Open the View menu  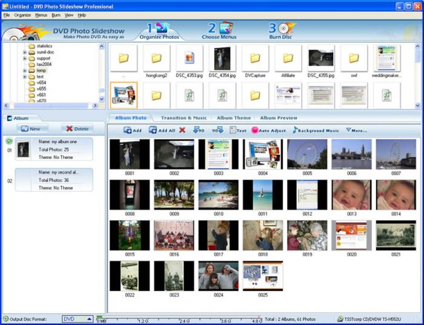(x=69, y=15)
